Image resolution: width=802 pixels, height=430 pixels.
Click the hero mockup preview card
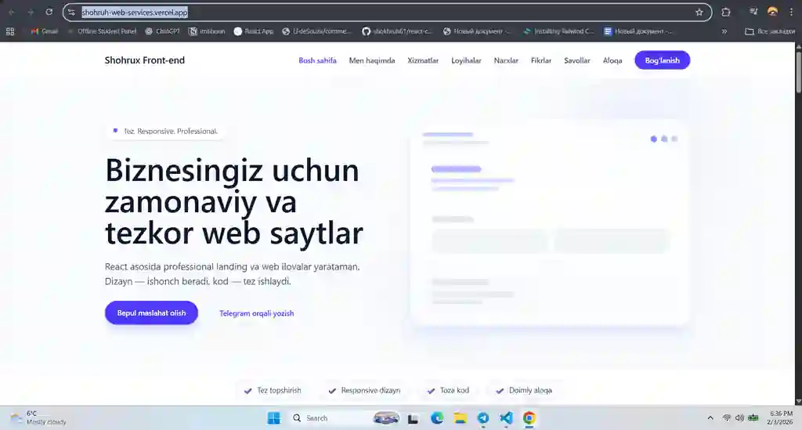pos(549,223)
